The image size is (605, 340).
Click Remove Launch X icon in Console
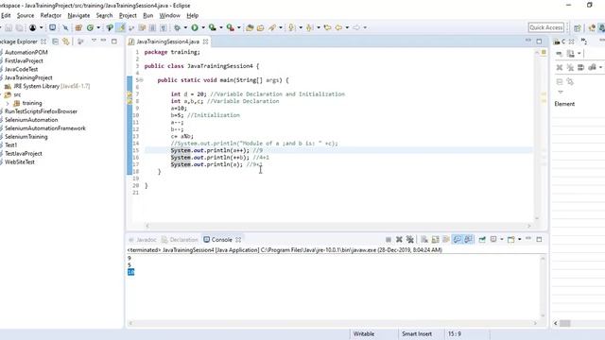pyautogui.click(x=399, y=239)
